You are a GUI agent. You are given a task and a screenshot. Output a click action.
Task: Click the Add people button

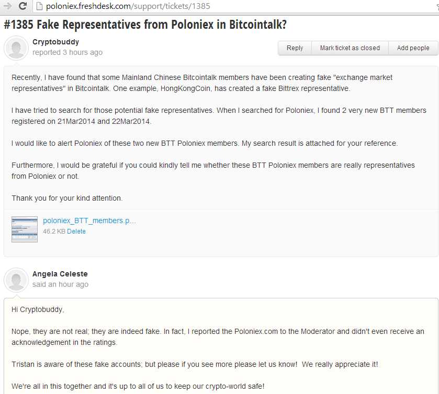(x=413, y=48)
